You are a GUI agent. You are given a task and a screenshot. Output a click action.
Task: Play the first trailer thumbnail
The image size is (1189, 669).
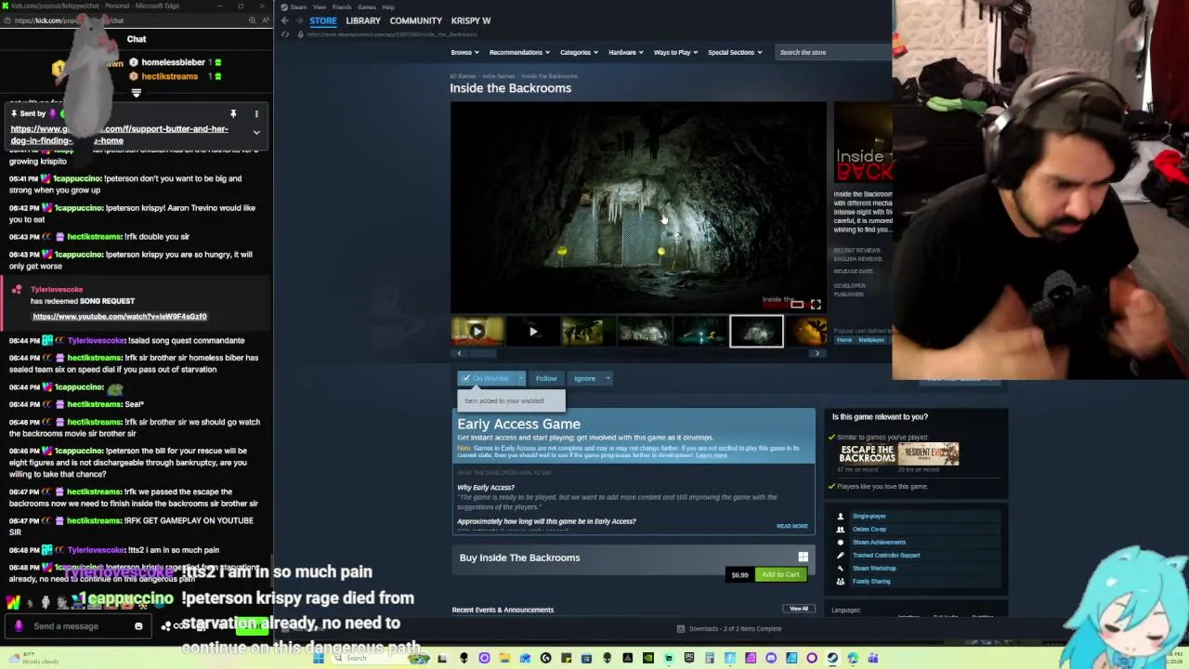pyautogui.click(x=477, y=331)
